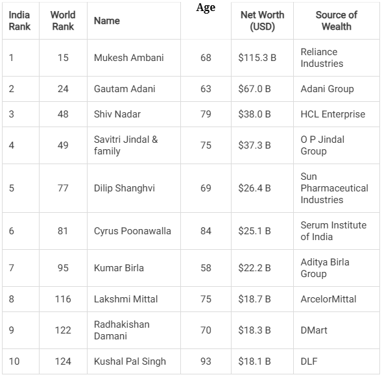Image resolution: width=382 pixels, height=377 pixels.
Task: Select the Net Worth (USD) header
Action: pyautogui.click(x=263, y=21)
